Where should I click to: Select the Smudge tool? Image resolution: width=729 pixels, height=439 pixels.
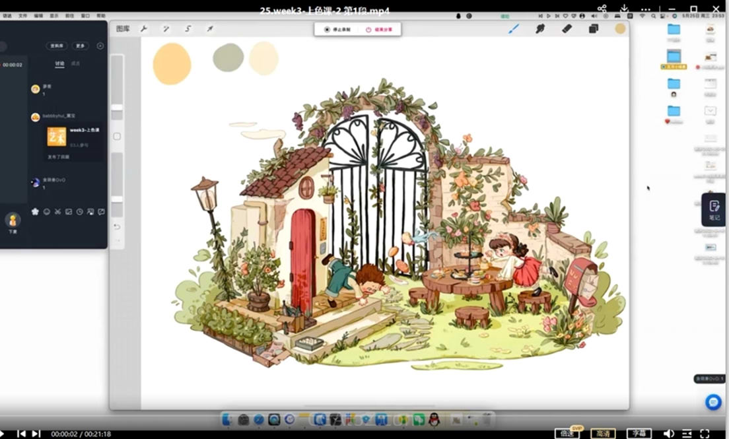540,28
